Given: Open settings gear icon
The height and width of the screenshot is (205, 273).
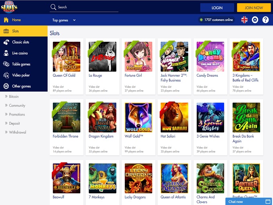Looking at the screenshot, I should click(x=255, y=20).
